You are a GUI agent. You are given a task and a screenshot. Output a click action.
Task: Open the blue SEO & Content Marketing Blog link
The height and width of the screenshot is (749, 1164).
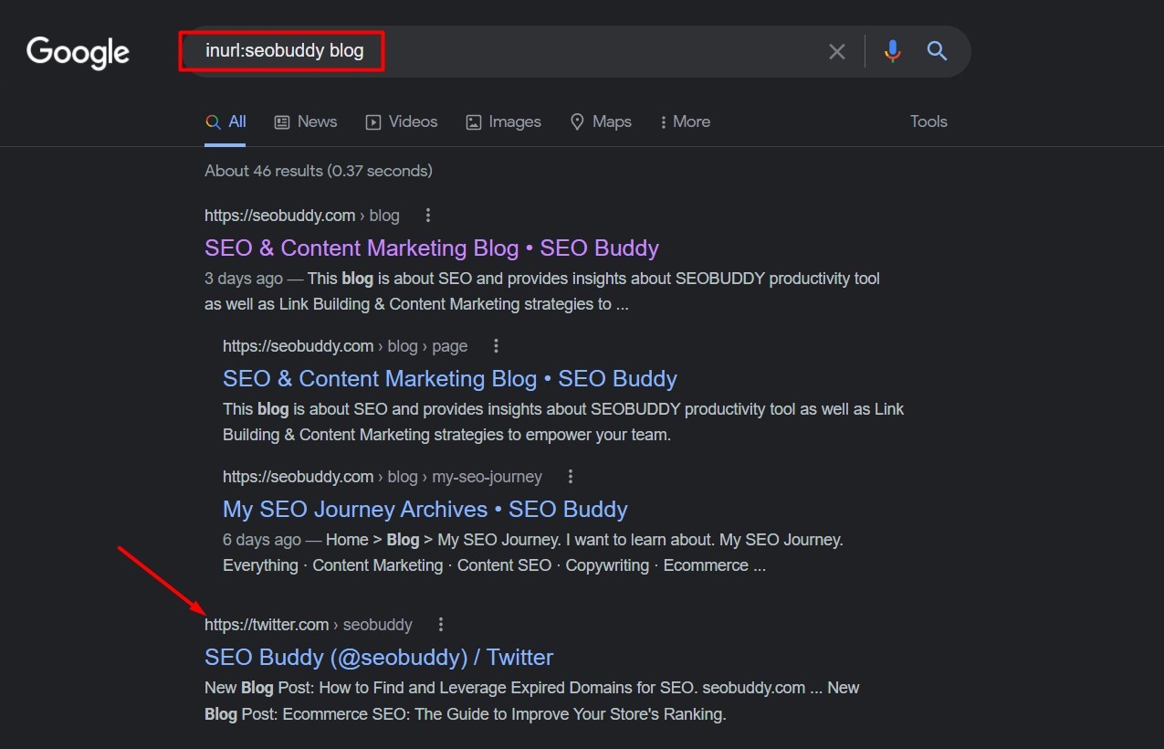coord(450,379)
